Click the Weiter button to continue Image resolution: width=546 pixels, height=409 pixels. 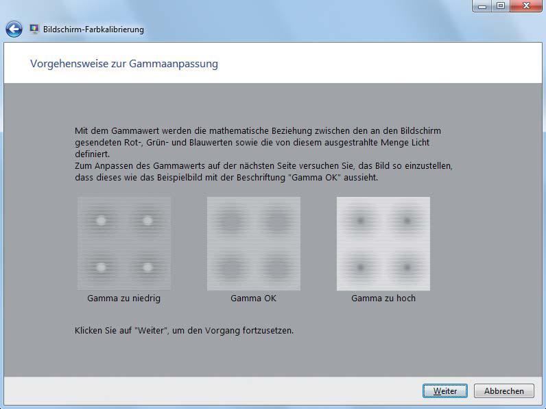(x=445, y=391)
